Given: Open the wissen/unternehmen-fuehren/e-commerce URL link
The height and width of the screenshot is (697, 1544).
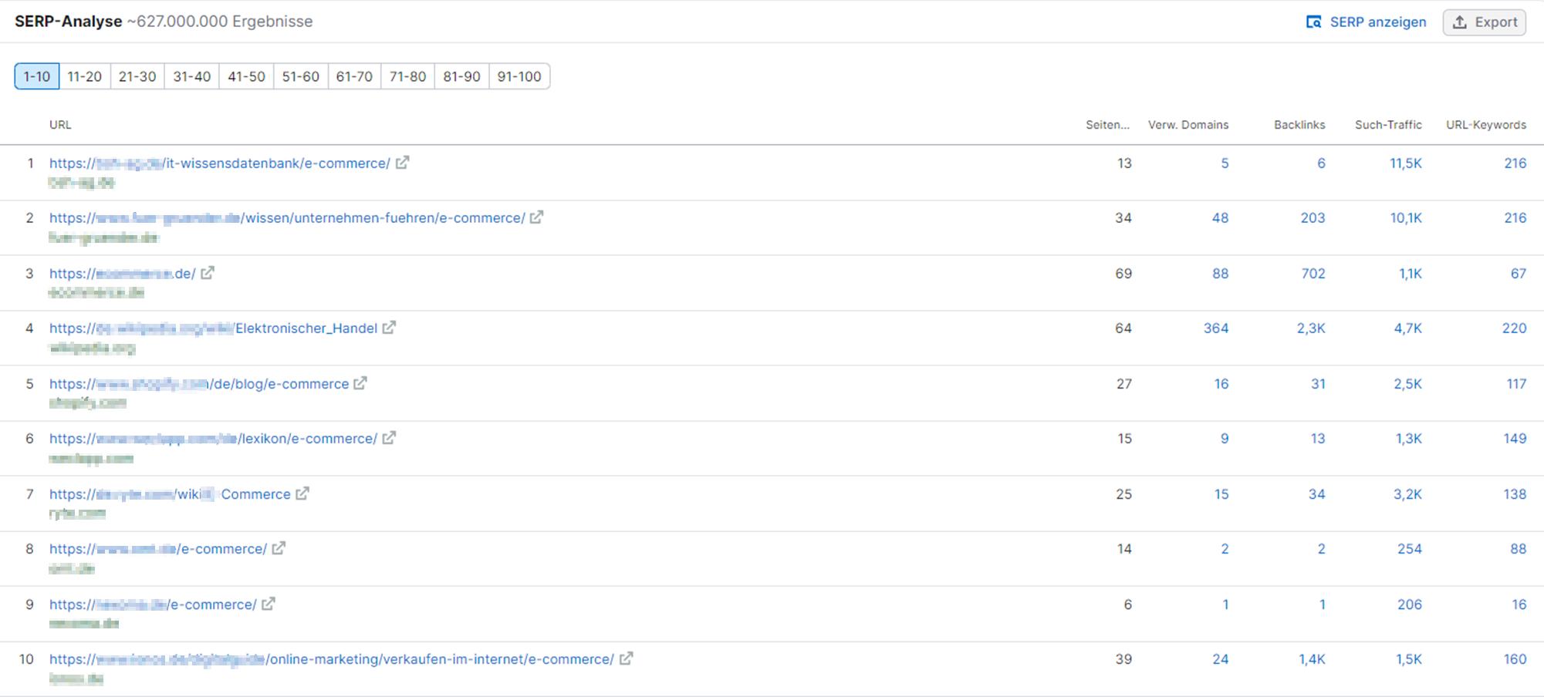Looking at the screenshot, I should pos(287,217).
